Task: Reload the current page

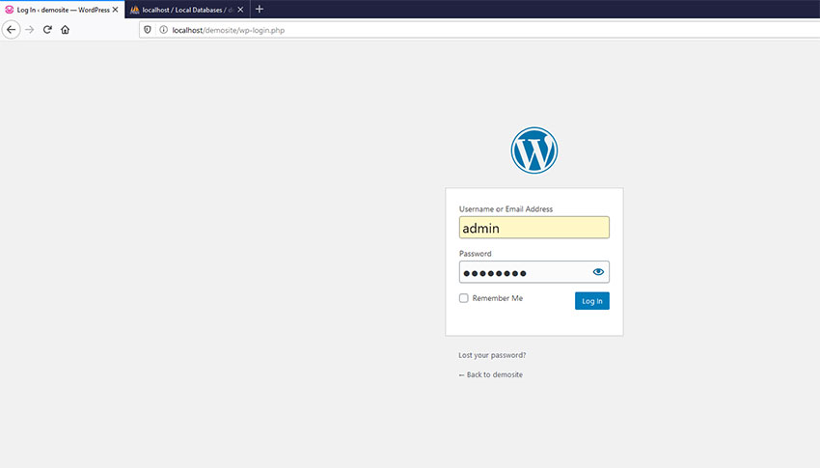Action: (x=47, y=30)
